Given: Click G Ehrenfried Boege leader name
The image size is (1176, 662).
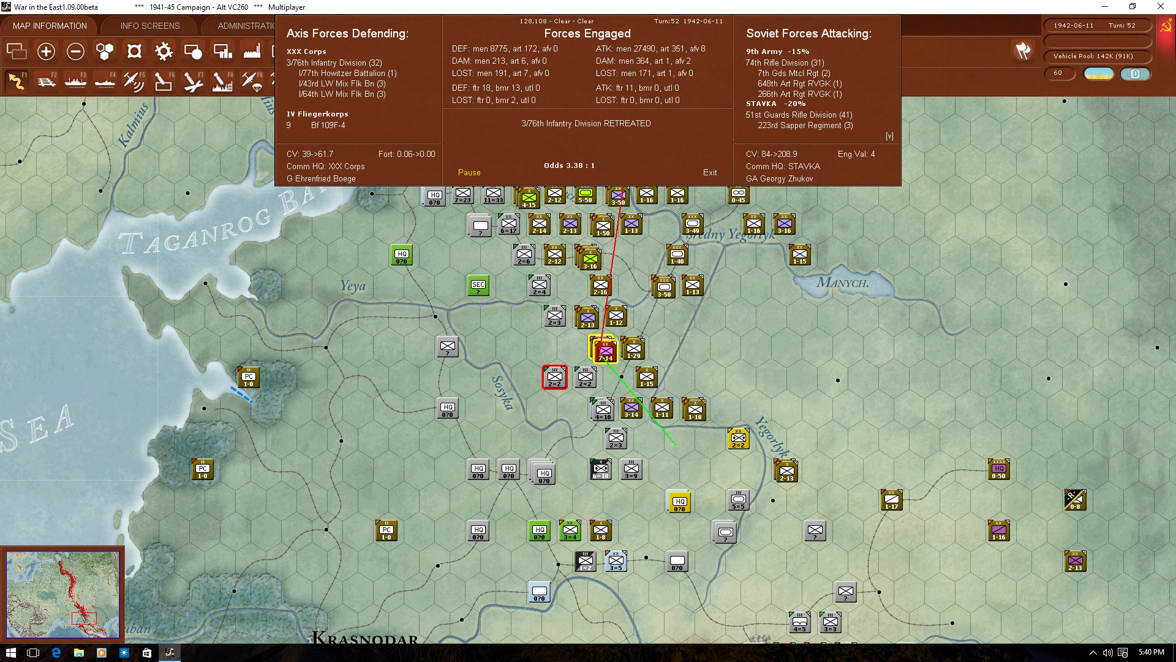Looking at the screenshot, I should coord(321,179).
